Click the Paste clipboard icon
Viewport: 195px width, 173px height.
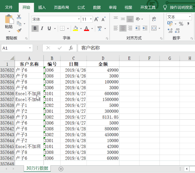(9, 19)
